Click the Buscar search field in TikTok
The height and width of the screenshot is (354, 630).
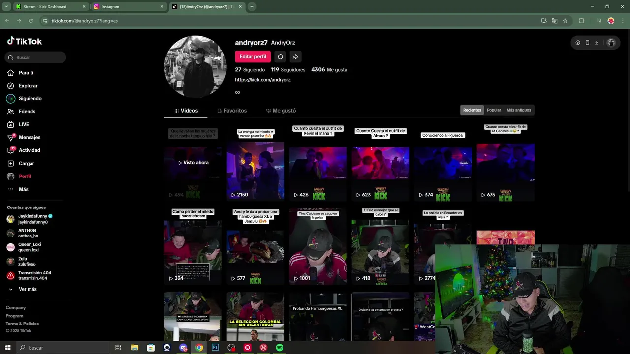point(36,57)
